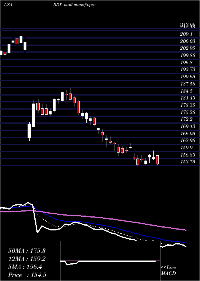
Task: Click the 162.98 price level label
Action: [x=188, y=140]
